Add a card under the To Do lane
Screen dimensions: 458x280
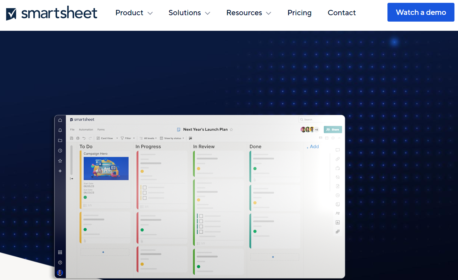coord(105,252)
